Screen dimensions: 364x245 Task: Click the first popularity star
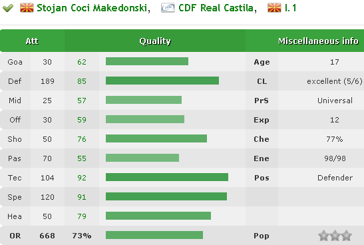(324, 236)
